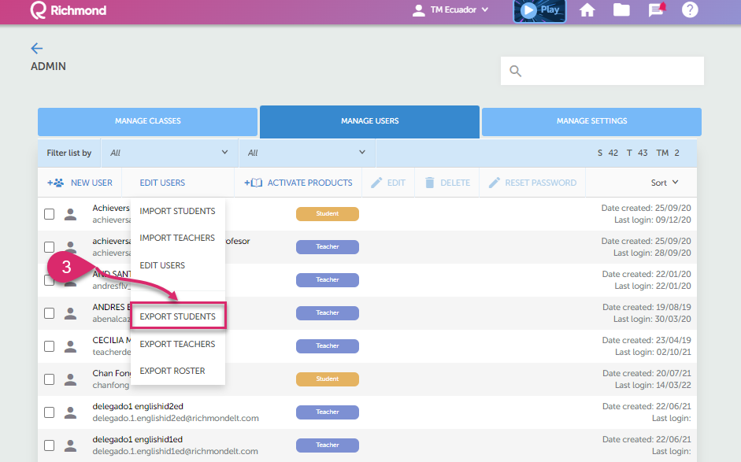
Task: Select Export Roster menu entry
Action: (172, 371)
